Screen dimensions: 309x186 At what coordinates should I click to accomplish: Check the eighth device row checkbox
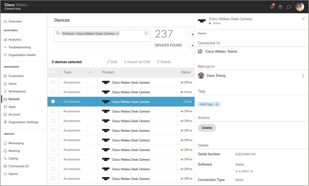[x=53, y=150]
